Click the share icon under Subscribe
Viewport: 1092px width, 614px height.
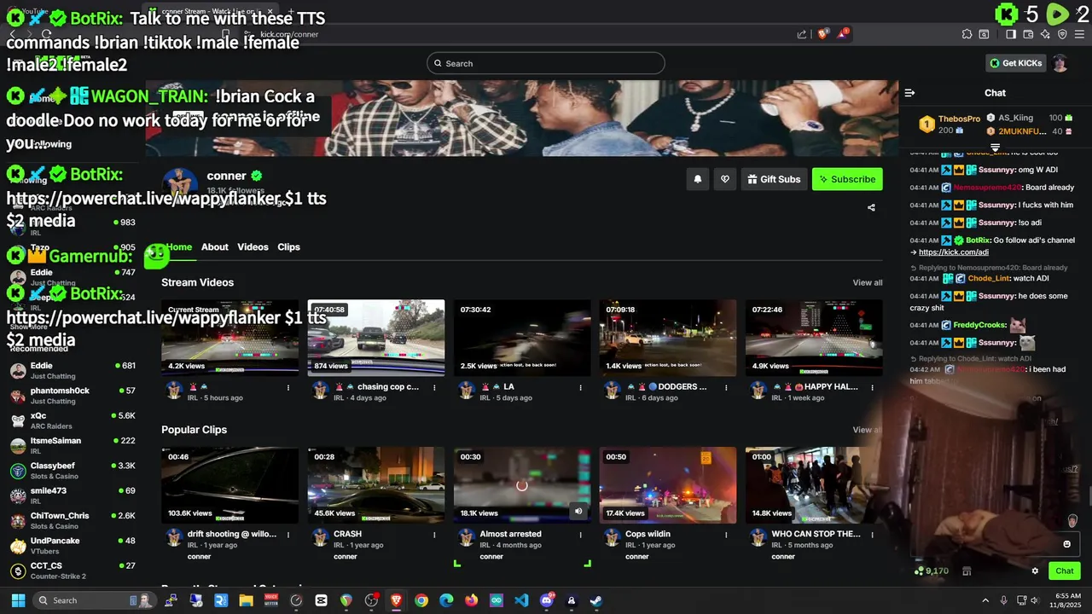(x=871, y=207)
